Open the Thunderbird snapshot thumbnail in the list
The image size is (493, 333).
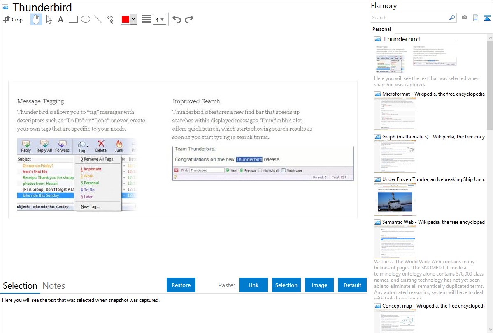click(415, 58)
